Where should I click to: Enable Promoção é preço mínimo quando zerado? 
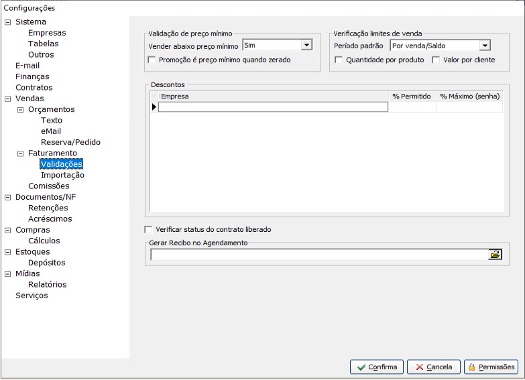coord(152,60)
